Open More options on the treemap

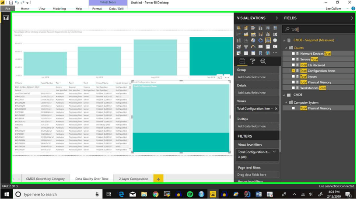[x=227, y=77]
